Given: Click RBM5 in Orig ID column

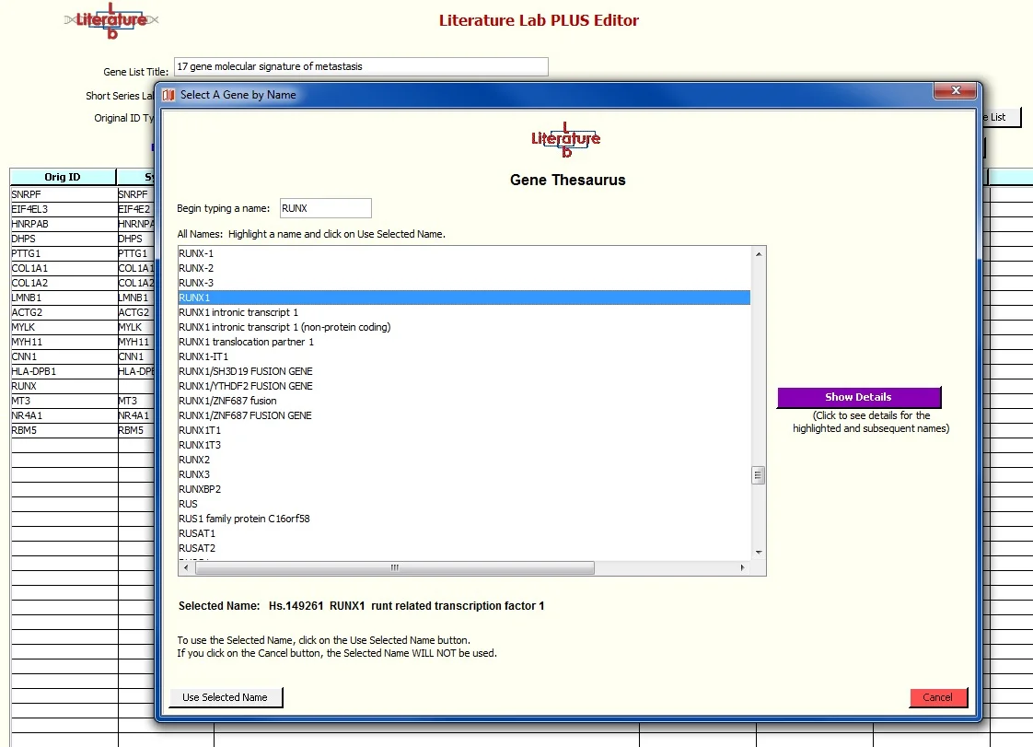Looking at the screenshot, I should click(64, 430).
